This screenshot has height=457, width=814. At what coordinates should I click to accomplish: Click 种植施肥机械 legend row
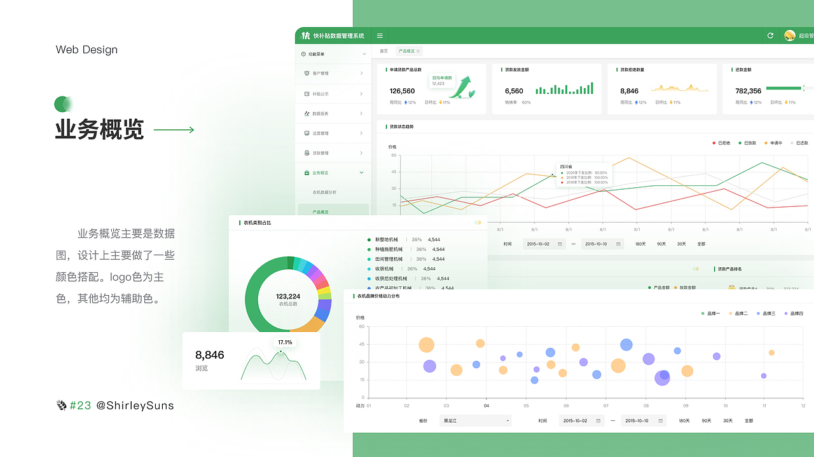point(406,249)
